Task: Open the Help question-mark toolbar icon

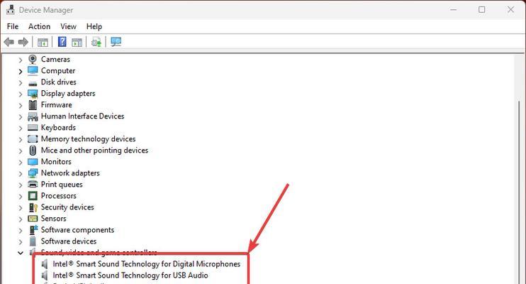Action: [62, 42]
